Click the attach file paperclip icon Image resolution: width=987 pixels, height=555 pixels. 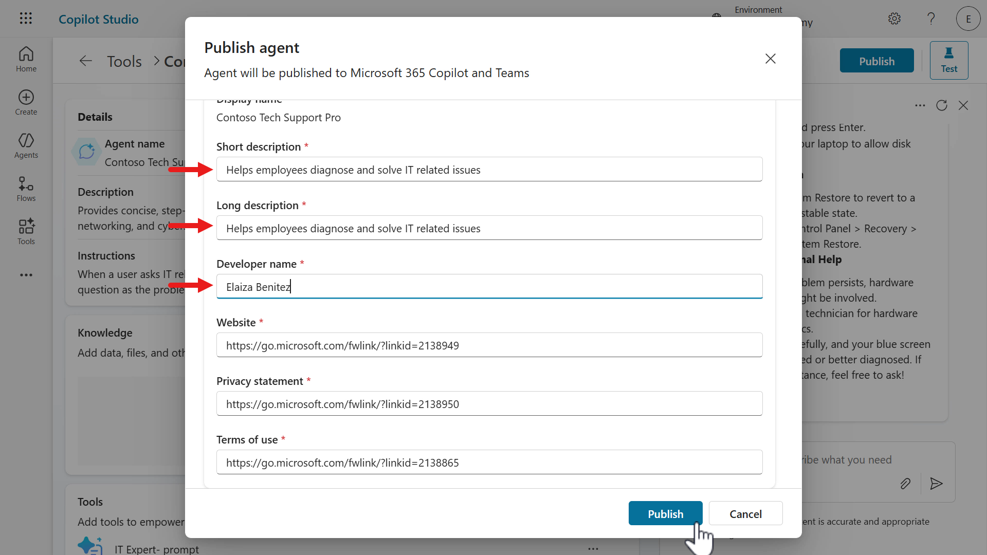[905, 484]
